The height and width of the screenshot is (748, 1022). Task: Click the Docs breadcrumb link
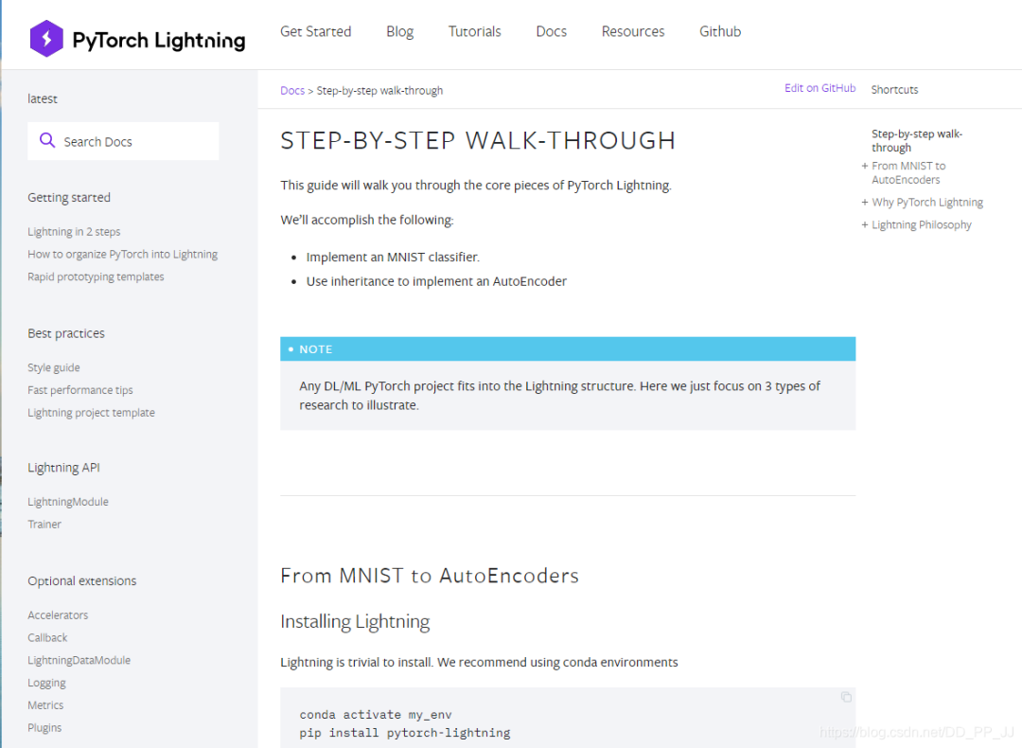pos(292,91)
